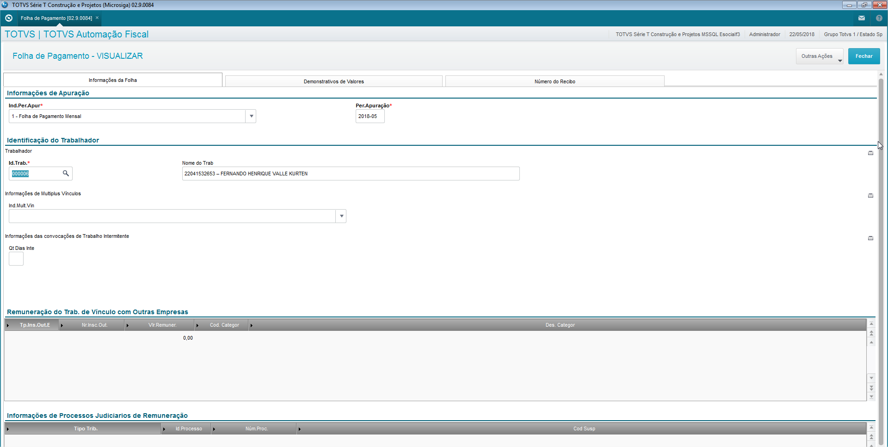Collapse the Trabalho Intermitente convocations panel
This screenshot has height=447, width=888.
(x=870, y=238)
